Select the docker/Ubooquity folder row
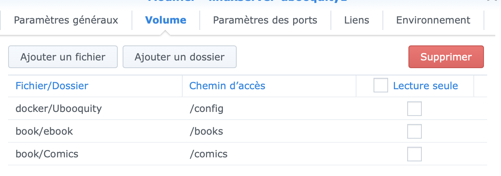 point(58,109)
